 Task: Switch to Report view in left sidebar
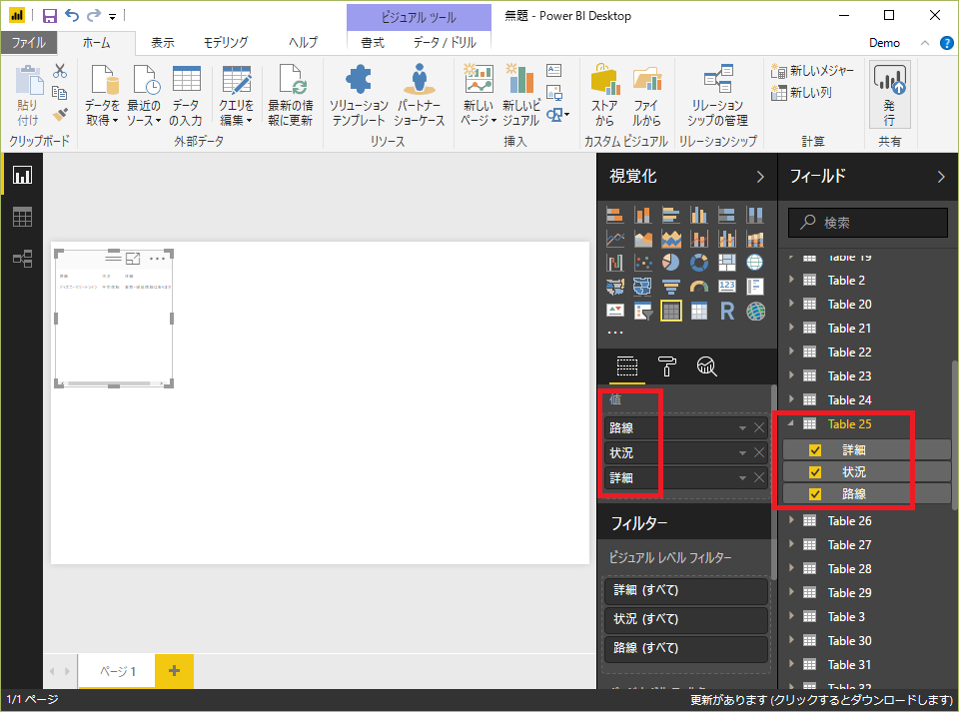coord(23,176)
